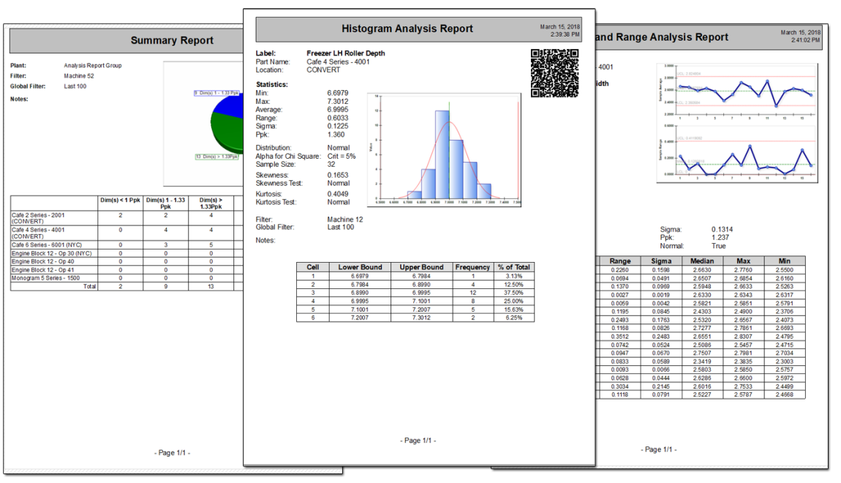Click the '37.50%' cell in histogram table

[x=513, y=293]
